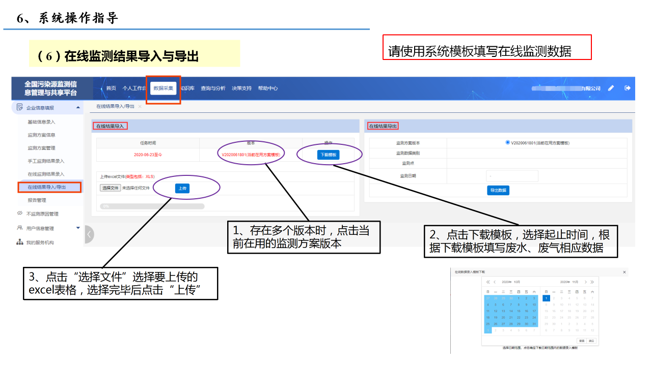
Task: Advance to next month in the calendar
Action: pyautogui.click(x=586, y=282)
